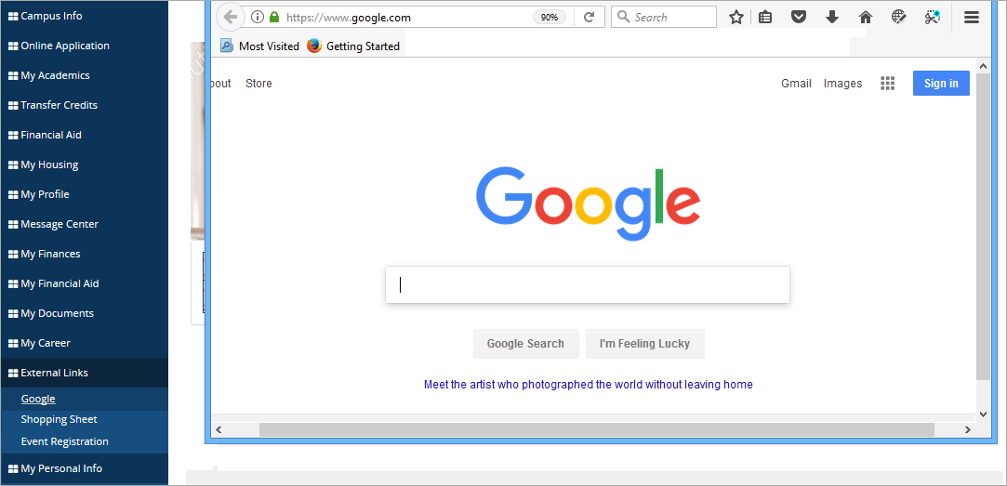Click the globe with pencil toolbar icon
This screenshot has height=486, width=1007.
[899, 18]
